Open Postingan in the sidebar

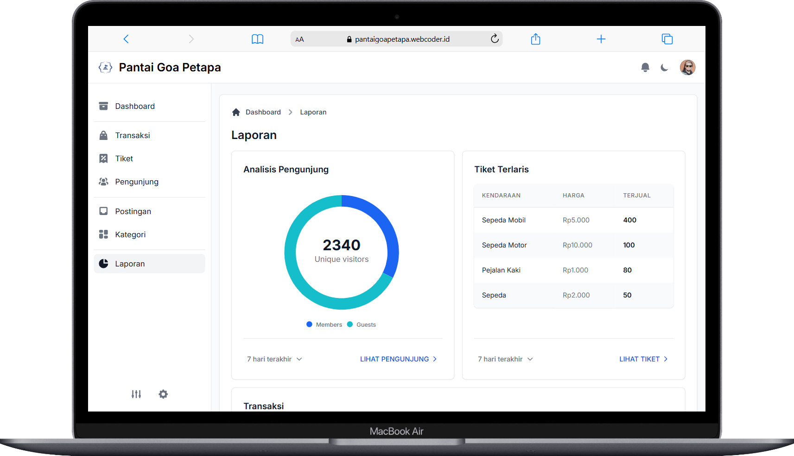(x=149, y=211)
